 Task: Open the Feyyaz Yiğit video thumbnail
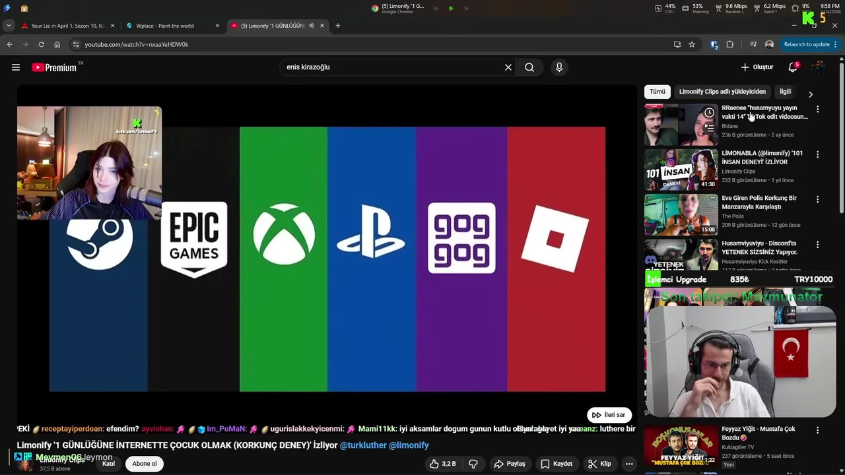(x=681, y=445)
